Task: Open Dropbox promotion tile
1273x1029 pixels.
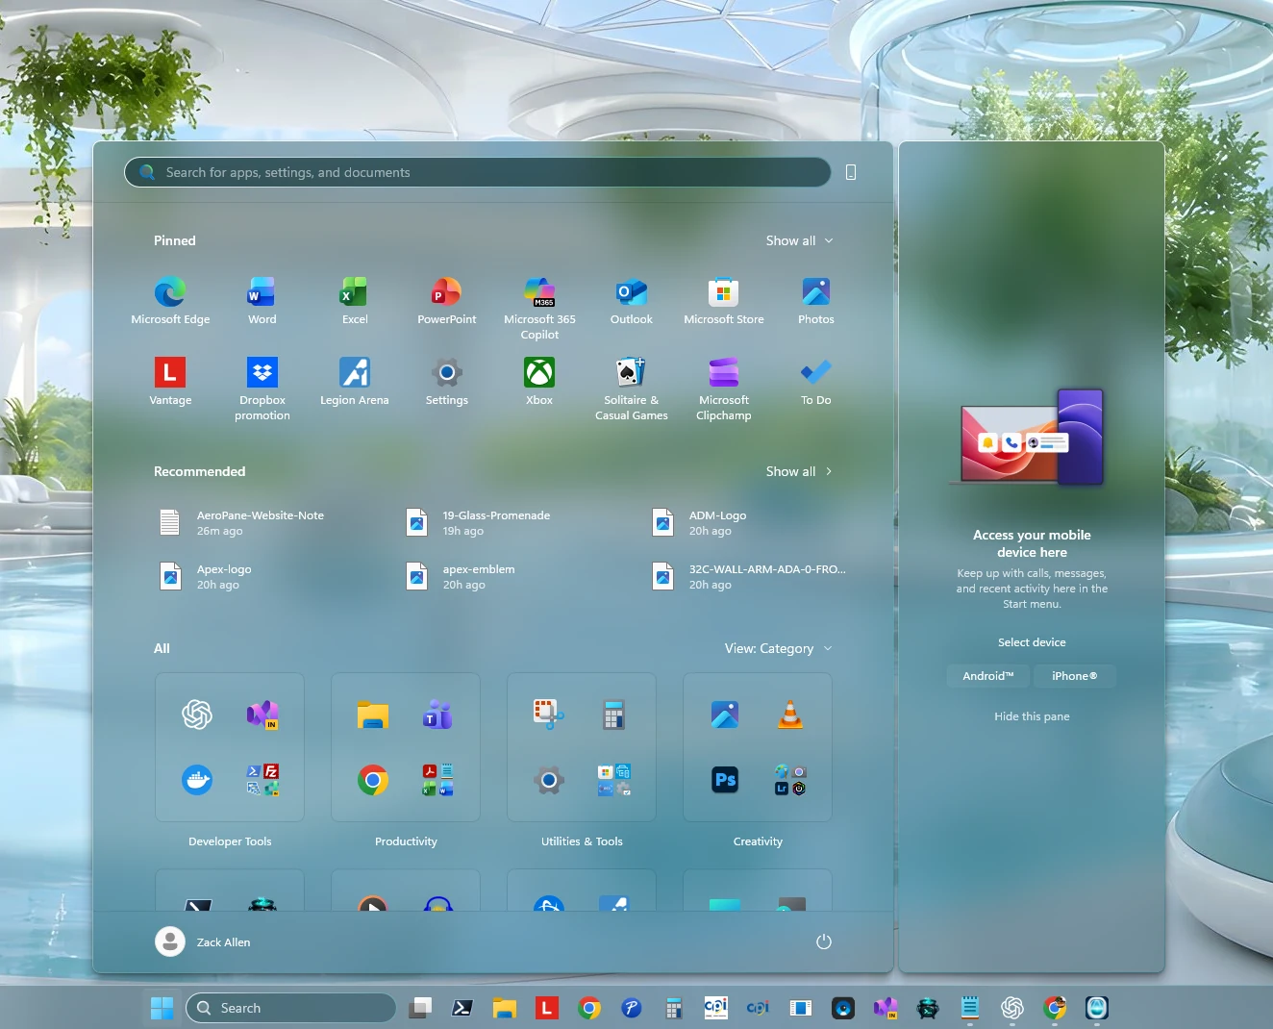Action: 262,389
